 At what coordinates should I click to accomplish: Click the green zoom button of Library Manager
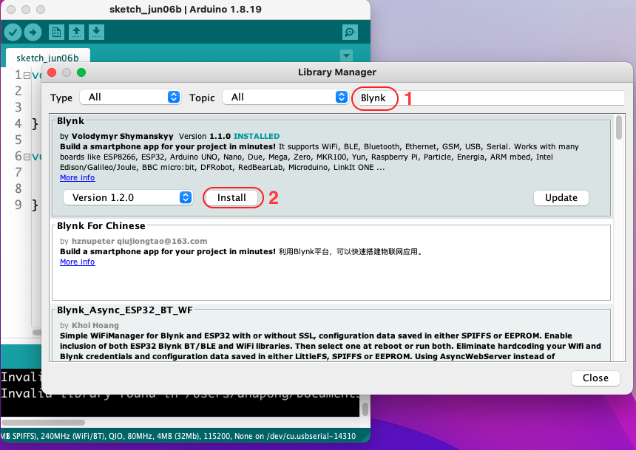(81, 72)
